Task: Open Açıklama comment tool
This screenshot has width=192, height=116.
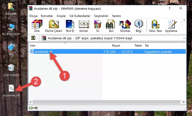Action: [x=171, y=26]
